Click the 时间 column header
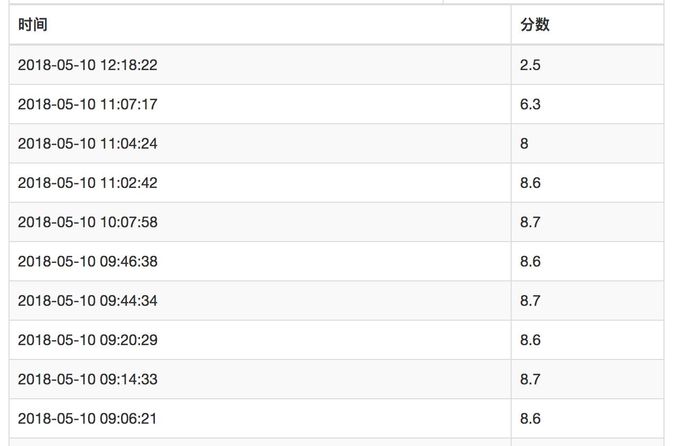 click(x=260, y=24)
